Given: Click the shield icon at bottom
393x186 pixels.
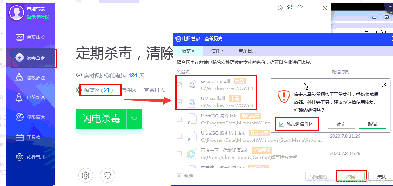Looking at the screenshot, I should [x=107, y=176].
